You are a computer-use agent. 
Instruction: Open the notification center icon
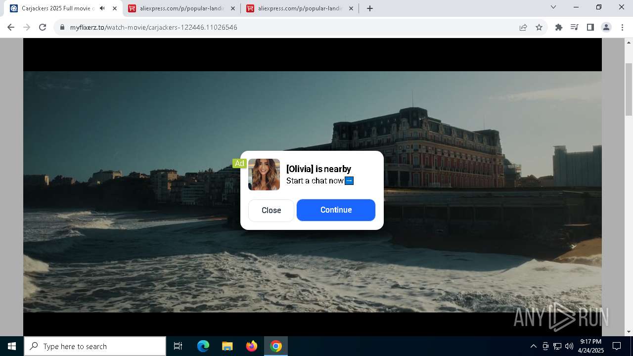(x=617, y=346)
